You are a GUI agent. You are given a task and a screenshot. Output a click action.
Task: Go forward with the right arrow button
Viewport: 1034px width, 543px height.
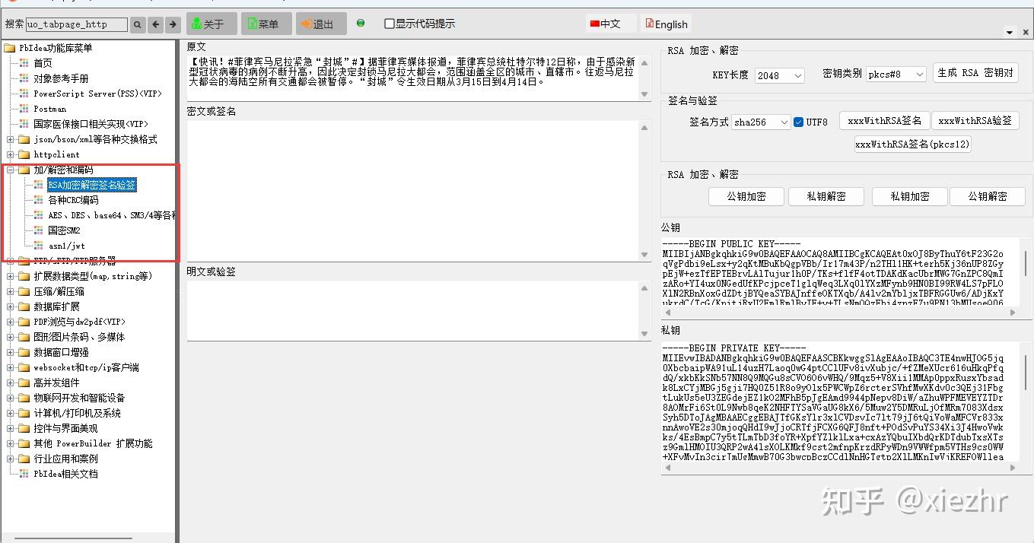(173, 24)
